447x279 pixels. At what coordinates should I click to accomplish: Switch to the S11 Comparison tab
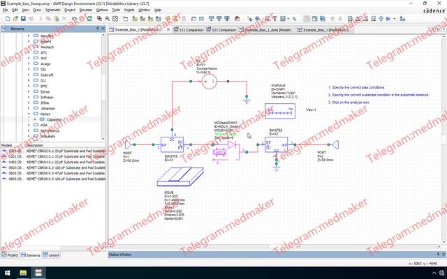(189, 29)
